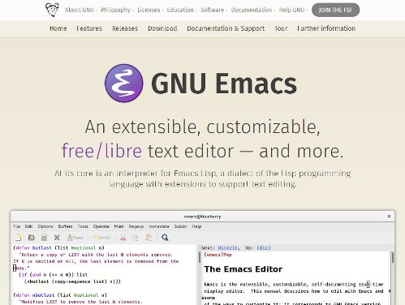The image size is (405, 305).
Task: Click the Distrib link in Emacs info pane
Action: 227,247
